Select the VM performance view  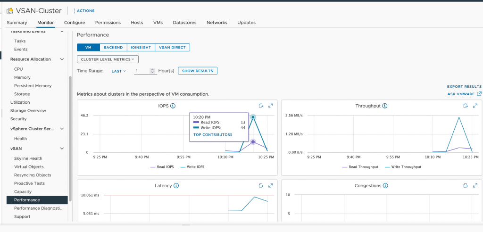[88, 48]
